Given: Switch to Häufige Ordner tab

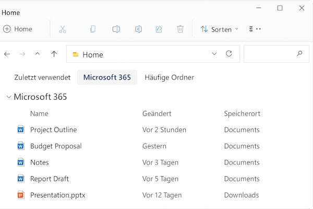Looking at the screenshot, I should pos(169,77).
